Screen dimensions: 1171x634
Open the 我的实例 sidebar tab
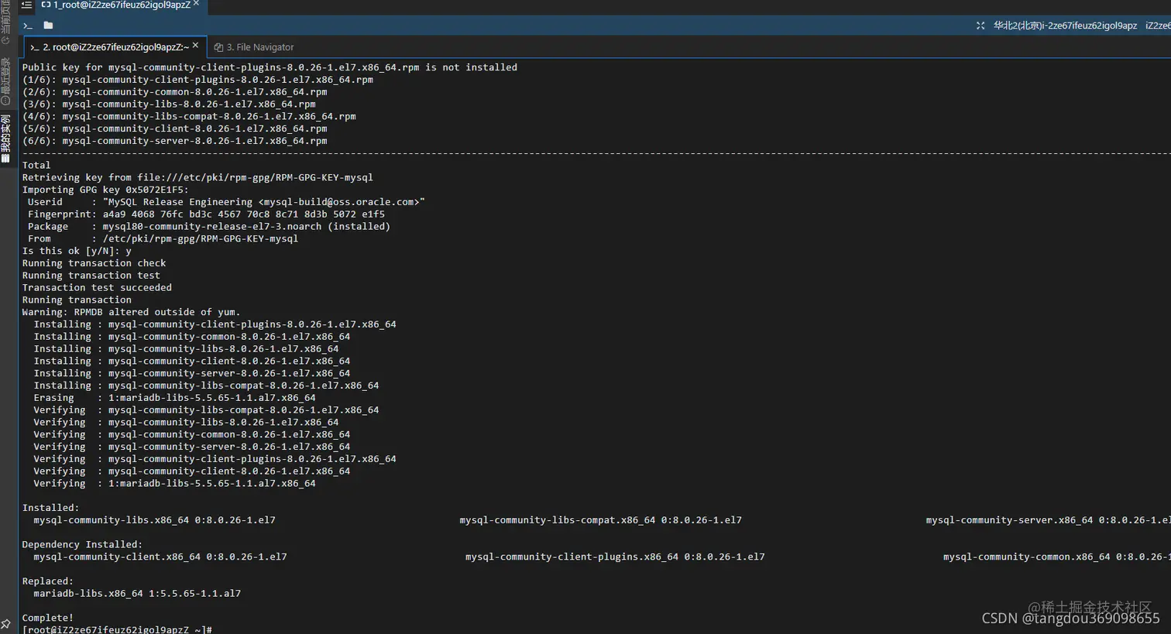(5, 139)
